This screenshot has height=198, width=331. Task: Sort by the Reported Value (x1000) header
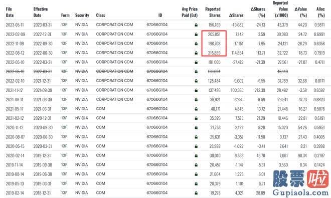point(280,9)
